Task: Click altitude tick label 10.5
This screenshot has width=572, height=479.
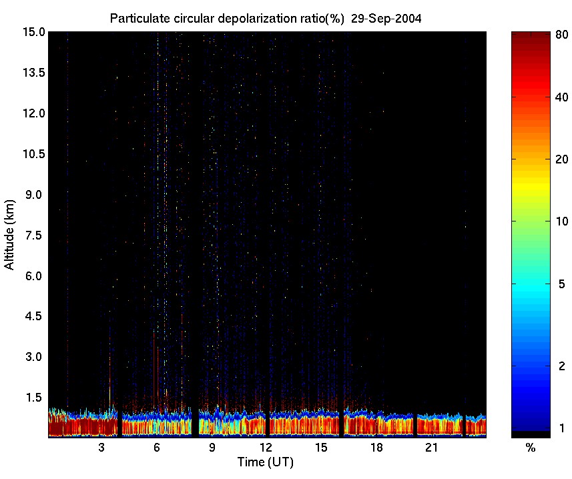Action: pos(33,154)
